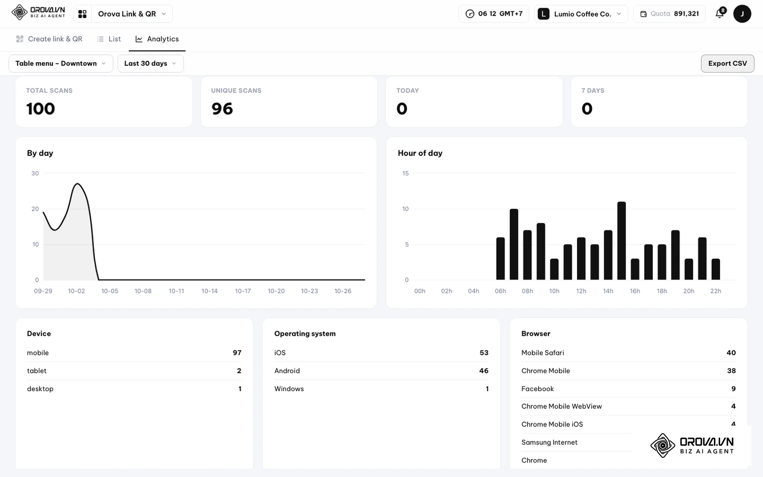Change the Last 30 days range dropdown

coord(150,63)
